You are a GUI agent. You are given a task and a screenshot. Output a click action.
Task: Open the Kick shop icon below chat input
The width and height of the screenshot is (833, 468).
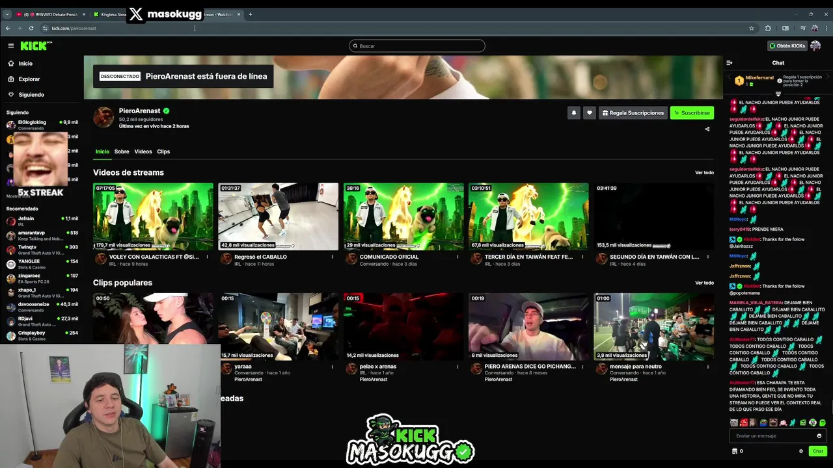point(735,451)
